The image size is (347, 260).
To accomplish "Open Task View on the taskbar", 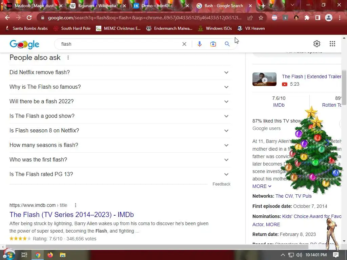I will (x=24, y=255).
